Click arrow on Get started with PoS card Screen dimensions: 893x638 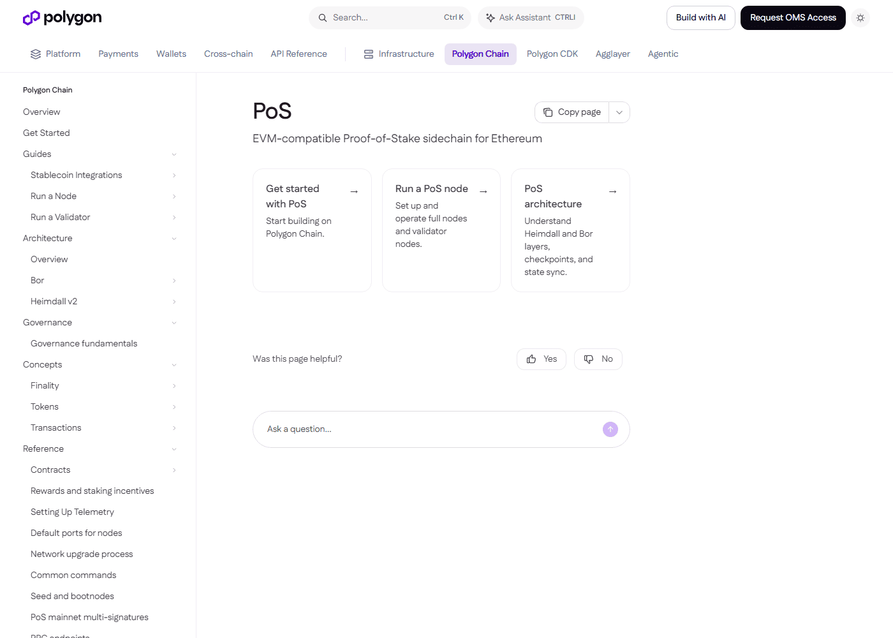click(x=354, y=191)
